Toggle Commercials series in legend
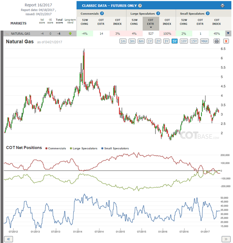233x243 pixels. click(56, 148)
